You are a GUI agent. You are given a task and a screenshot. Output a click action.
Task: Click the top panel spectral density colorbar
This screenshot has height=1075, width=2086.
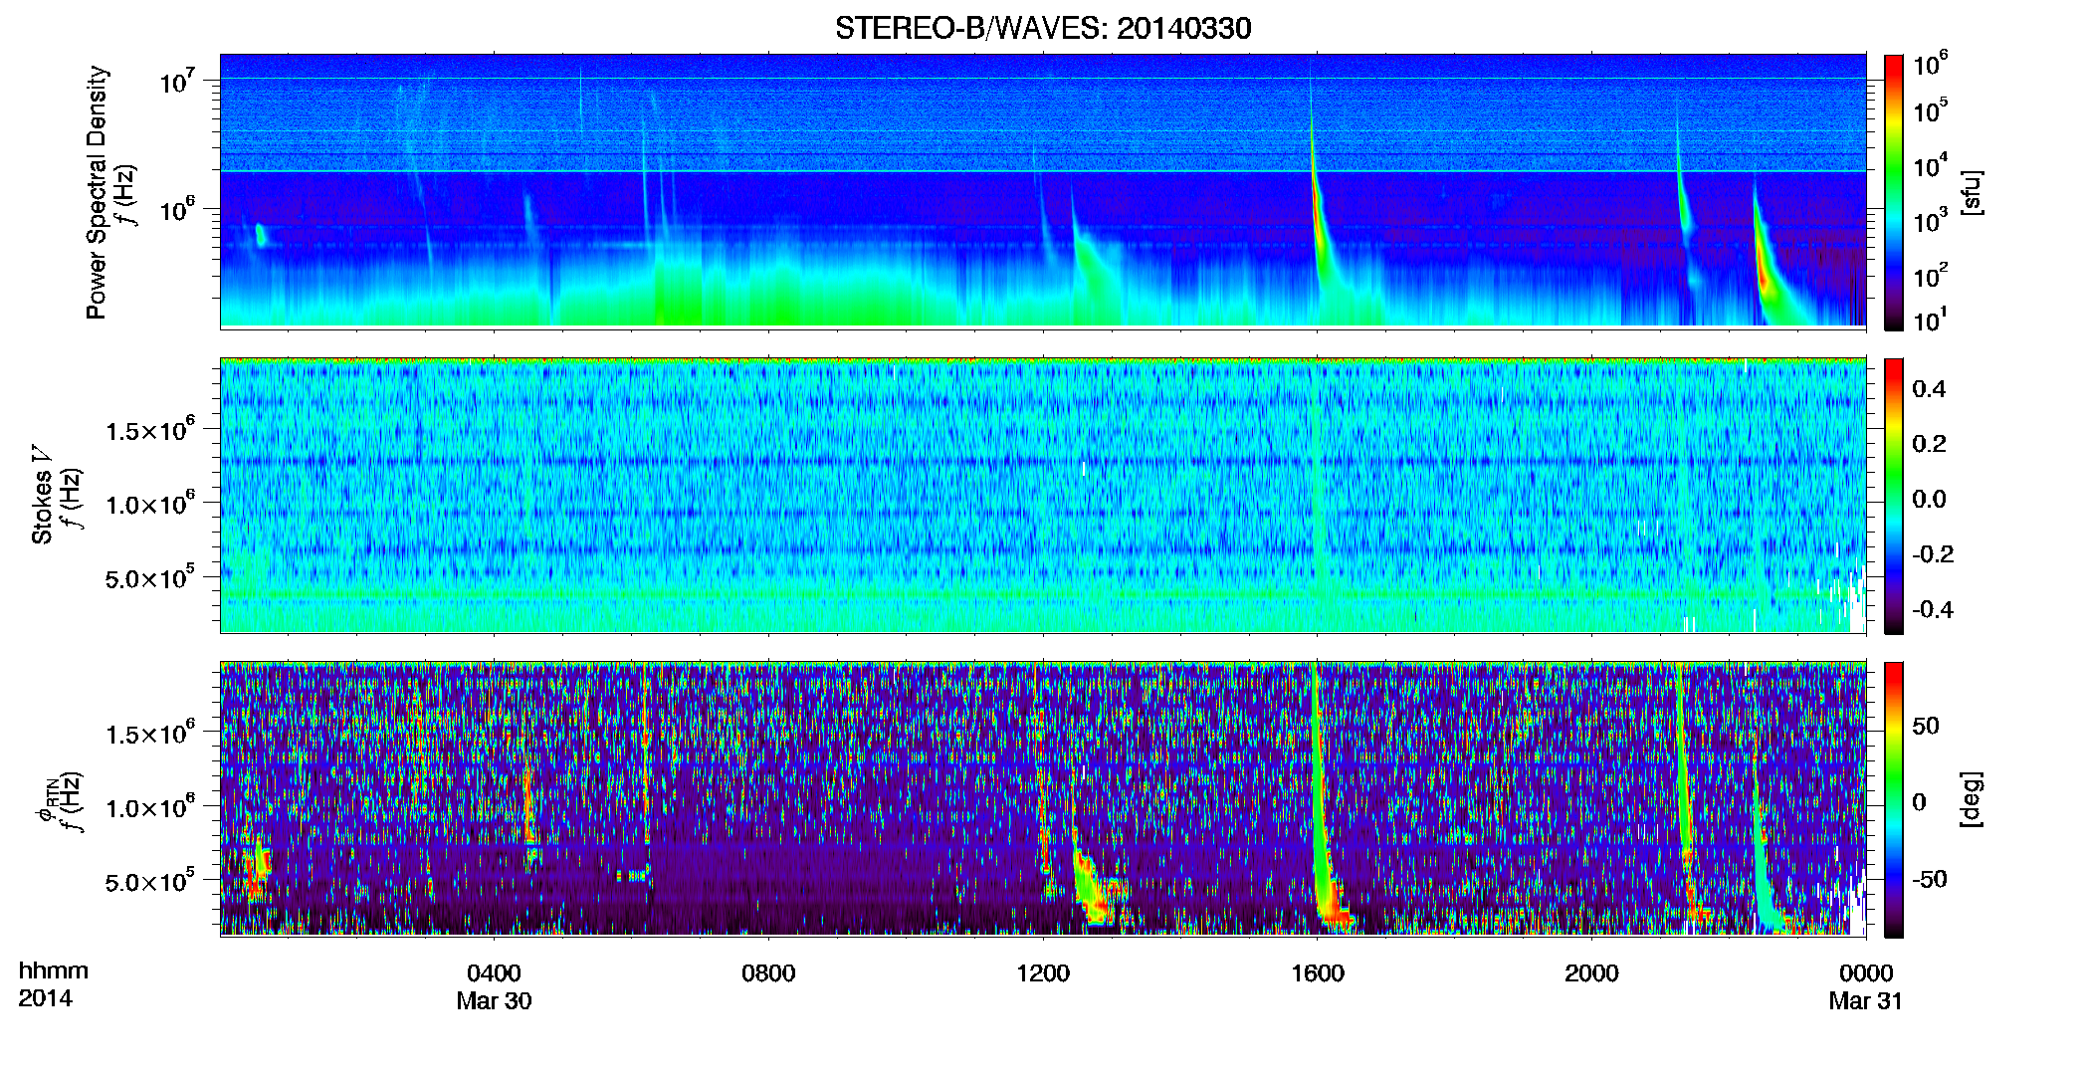(1894, 192)
